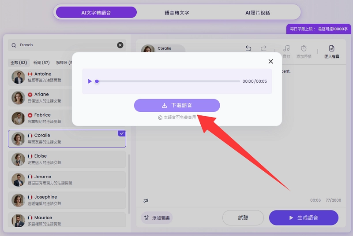
Task: Click the search magnifier icon
Action: pos(14,45)
